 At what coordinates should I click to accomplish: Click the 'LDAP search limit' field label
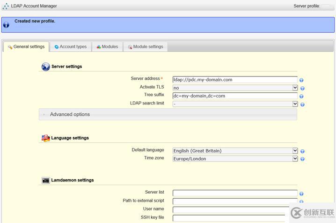pos(147,103)
